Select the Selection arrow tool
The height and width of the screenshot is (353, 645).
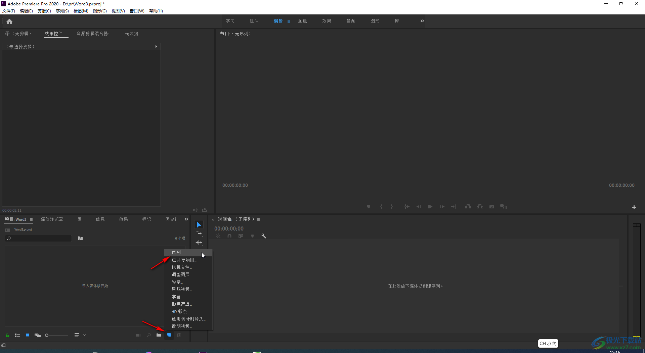[199, 224]
